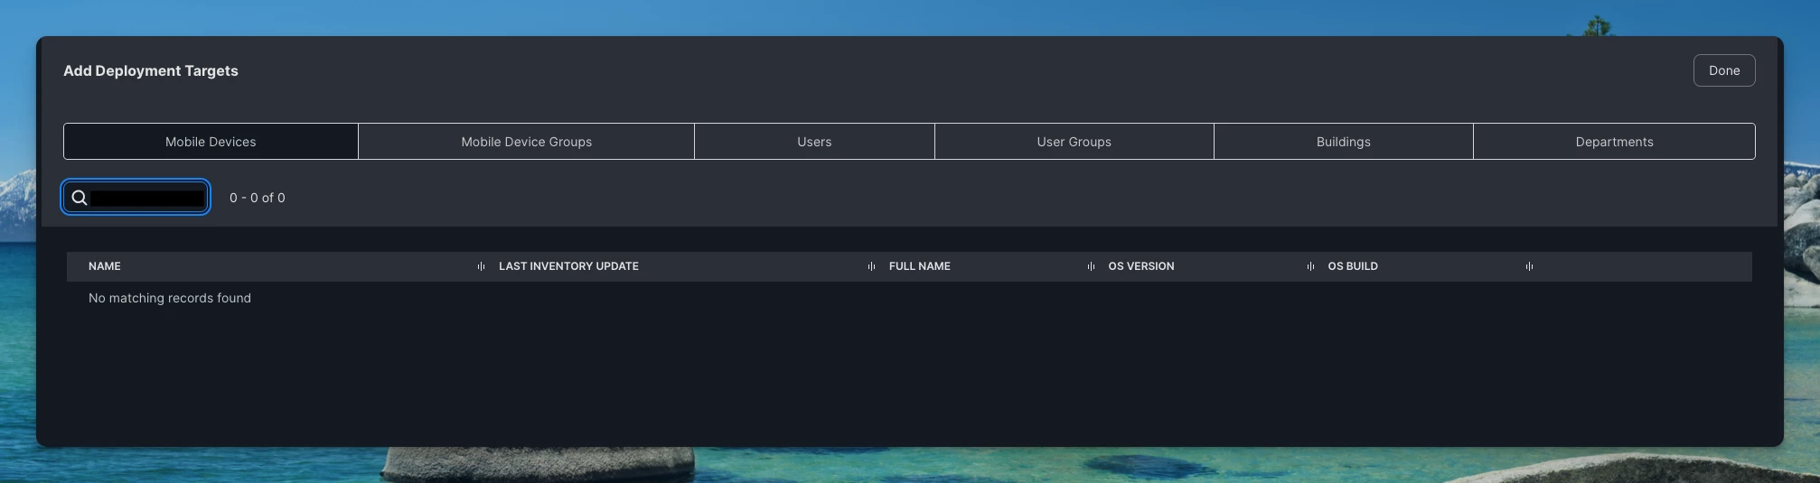Open the Buildings tab
Viewport: 1820px width, 483px height.
[1343, 142]
